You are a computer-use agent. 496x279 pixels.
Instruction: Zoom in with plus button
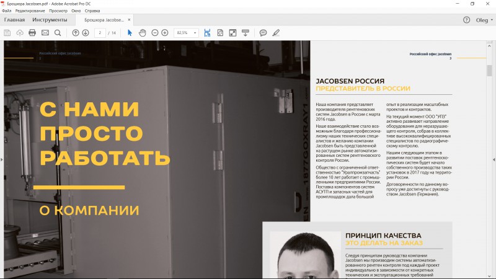[x=165, y=33]
